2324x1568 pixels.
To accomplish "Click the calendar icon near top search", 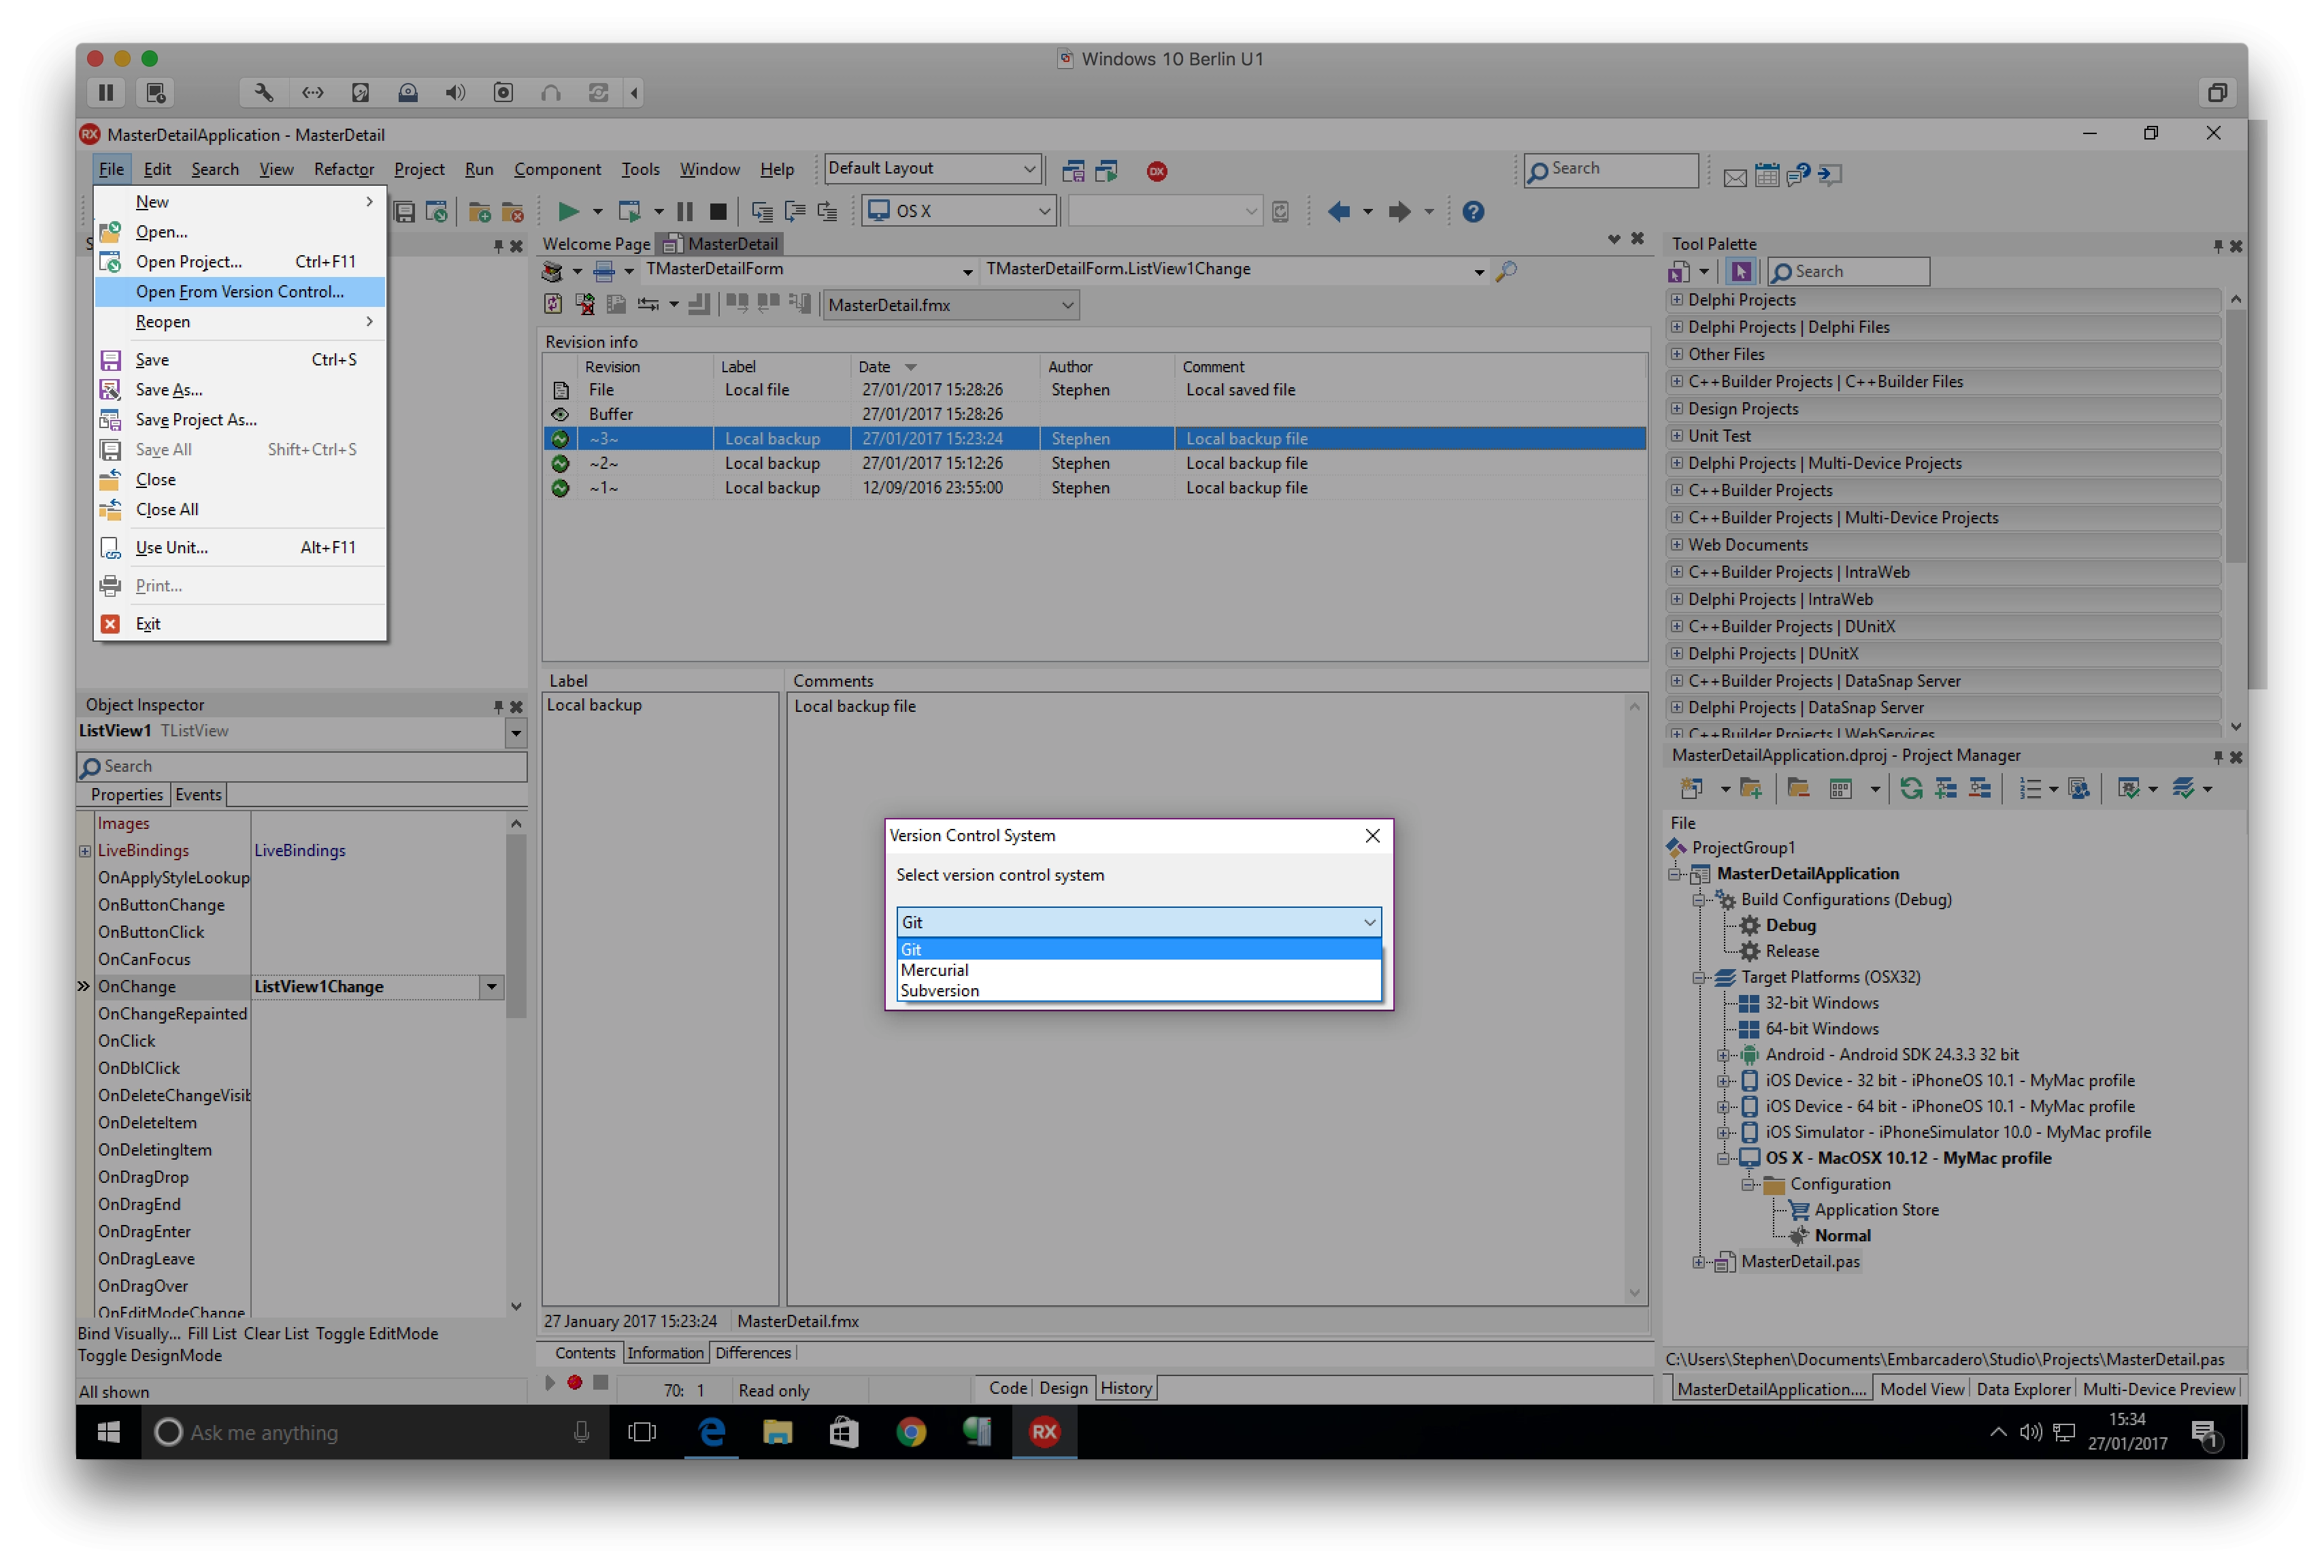I will coord(1766,176).
